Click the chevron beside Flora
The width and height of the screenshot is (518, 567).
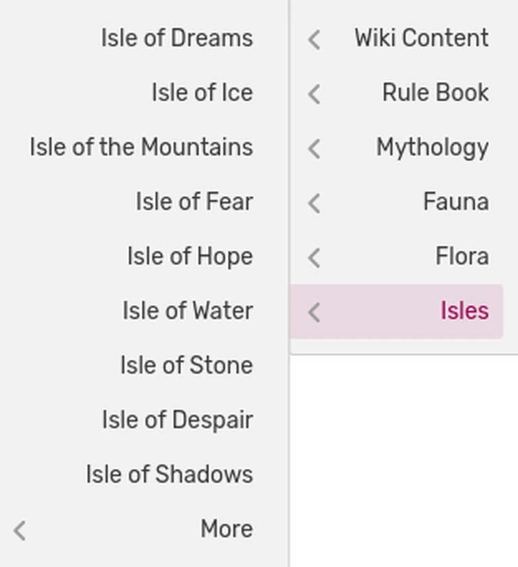[314, 257]
